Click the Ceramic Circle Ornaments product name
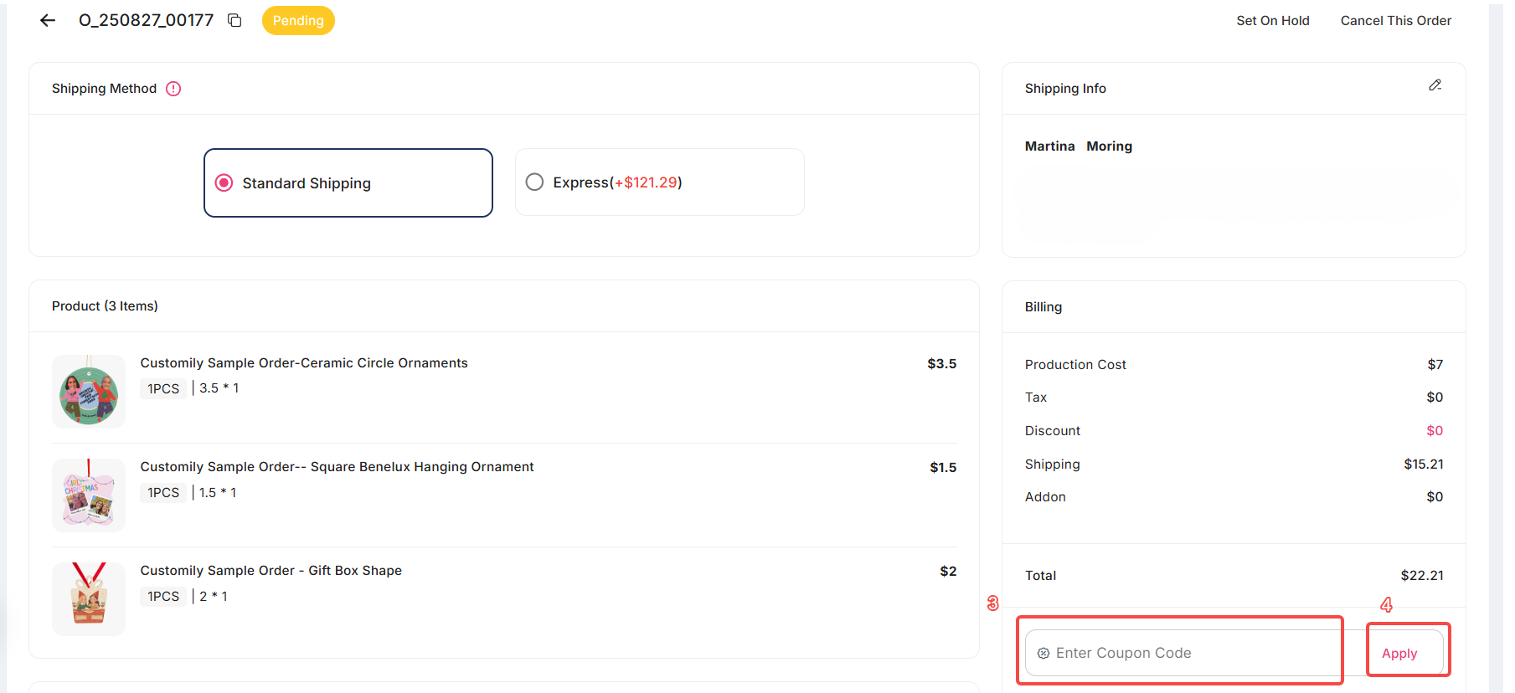1515x693 pixels. pyautogui.click(x=304, y=363)
